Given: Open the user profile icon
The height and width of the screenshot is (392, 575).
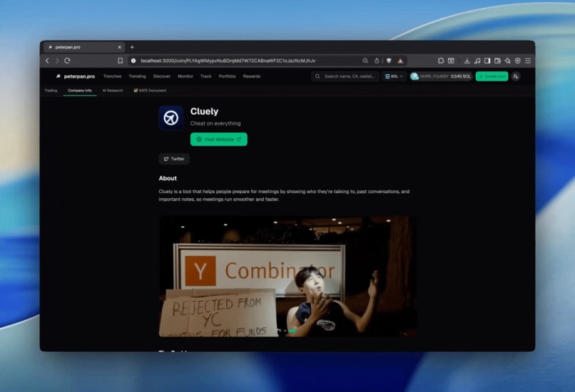Looking at the screenshot, I should pos(516,76).
